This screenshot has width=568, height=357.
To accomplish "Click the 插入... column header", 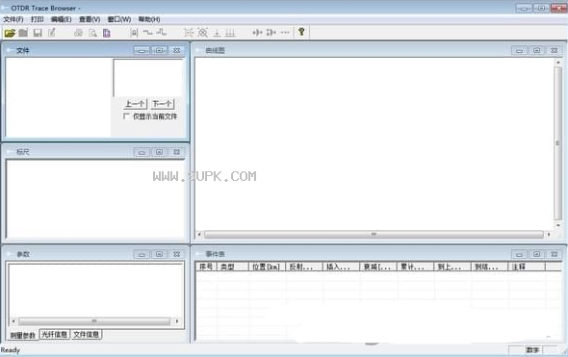I will (341, 267).
